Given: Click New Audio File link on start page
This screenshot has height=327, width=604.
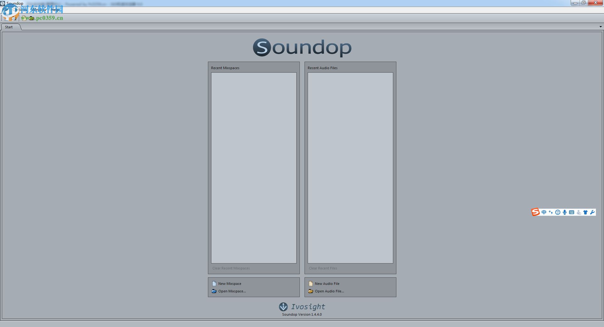Looking at the screenshot, I should (327, 284).
